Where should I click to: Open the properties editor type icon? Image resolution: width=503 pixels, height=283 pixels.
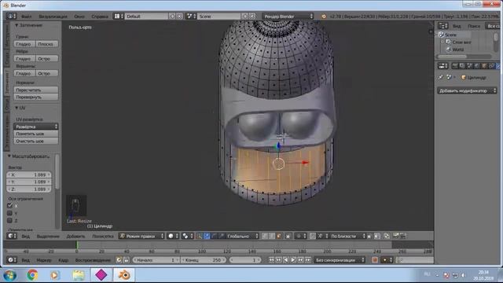443,66
